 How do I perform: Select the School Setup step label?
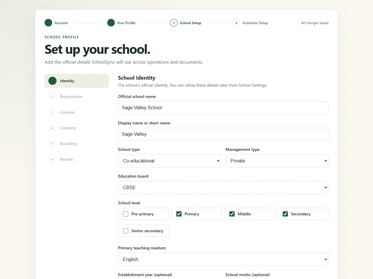click(x=191, y=23)
